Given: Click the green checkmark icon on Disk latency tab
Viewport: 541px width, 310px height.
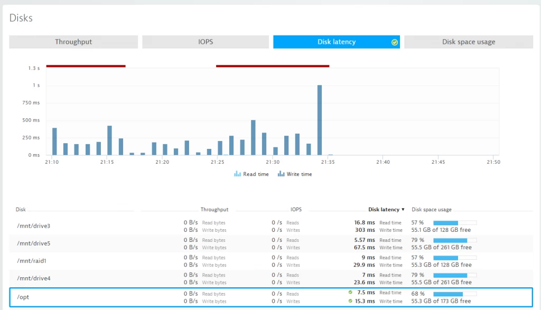Looking at the screenshot, I should pos(394,42).
